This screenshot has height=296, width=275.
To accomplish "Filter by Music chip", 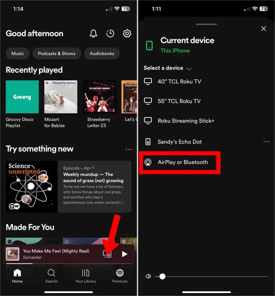I will click(x=17, y=54).
